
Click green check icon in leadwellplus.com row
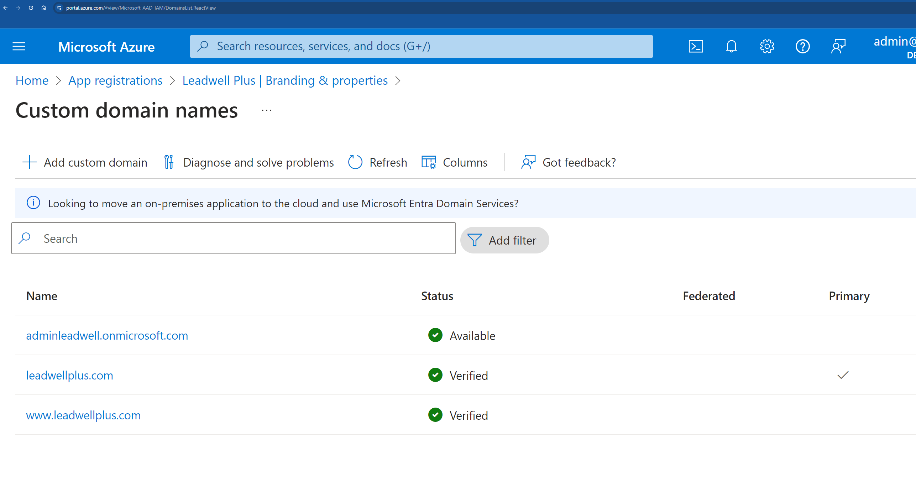point(435,375)
